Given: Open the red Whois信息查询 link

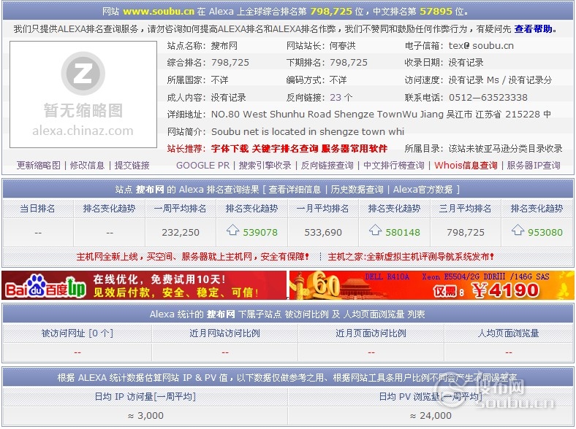Looking at the screenshot, I should tap(466, 166).
